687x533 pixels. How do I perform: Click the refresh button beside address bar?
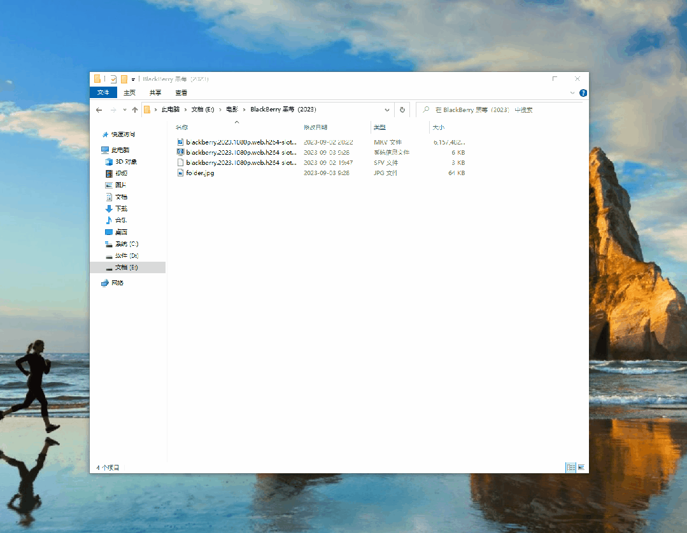pyautogui.click(x=402, y=110)
